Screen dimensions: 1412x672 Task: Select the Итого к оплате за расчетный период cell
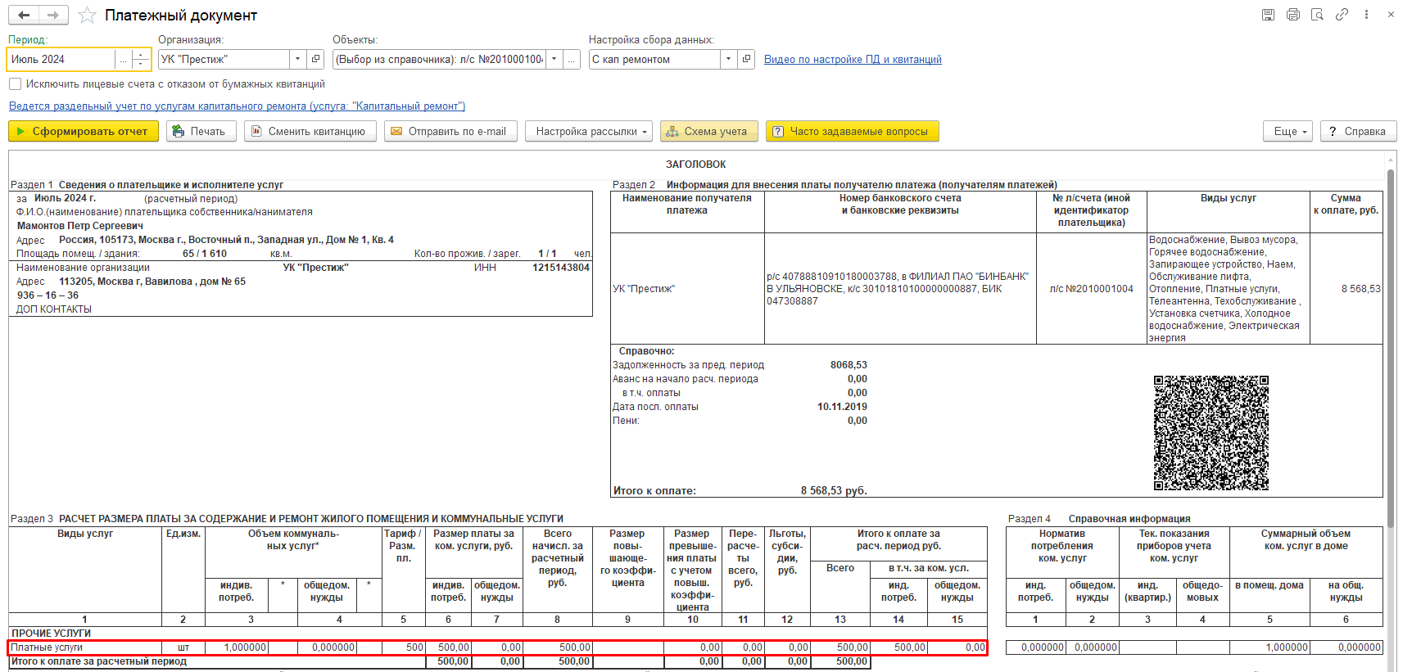[x=217, y=661]
